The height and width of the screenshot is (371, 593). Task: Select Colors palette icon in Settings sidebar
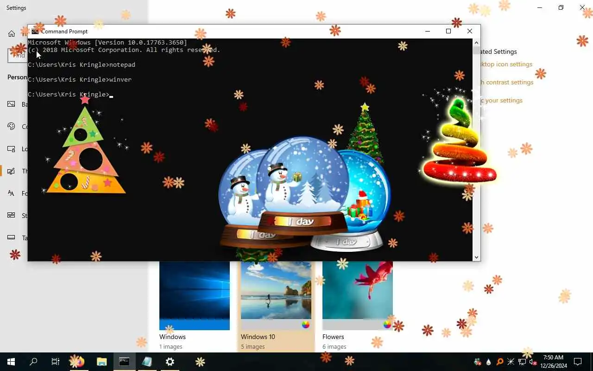[12, 127]
